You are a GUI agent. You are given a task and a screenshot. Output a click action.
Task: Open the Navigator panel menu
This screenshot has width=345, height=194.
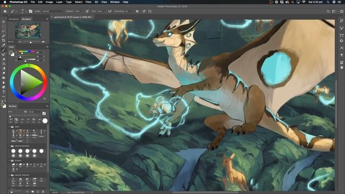pyautogui.click(x=47, y=19)
